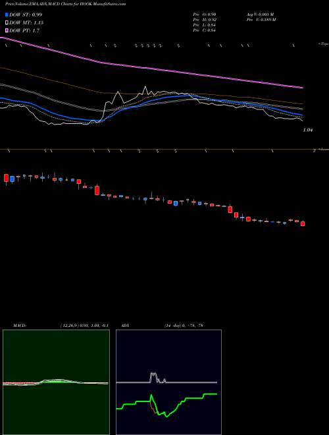
Task: Click the first red candlestick on the chart
Action: (6, 178)
